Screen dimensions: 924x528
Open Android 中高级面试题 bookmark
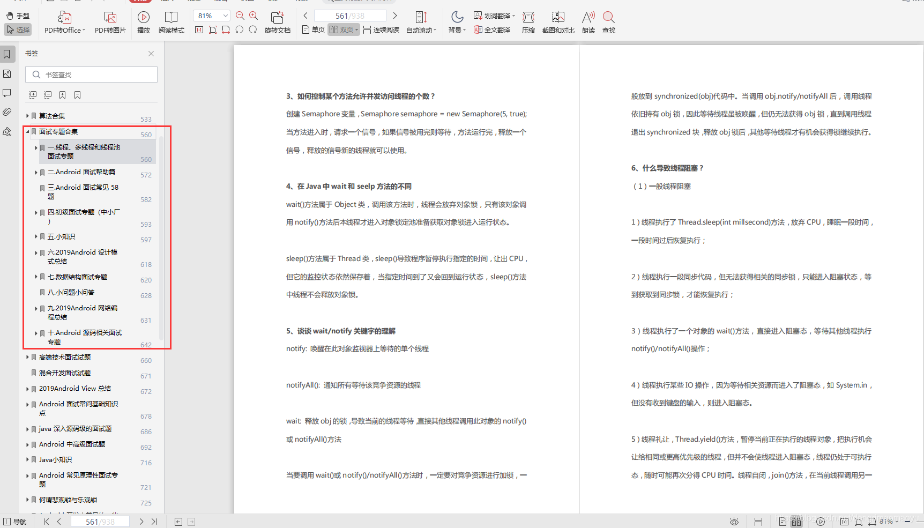[72, 444]
